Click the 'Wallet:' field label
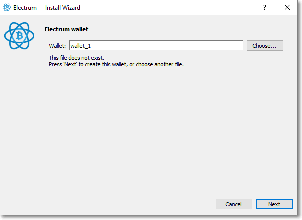 57,46
